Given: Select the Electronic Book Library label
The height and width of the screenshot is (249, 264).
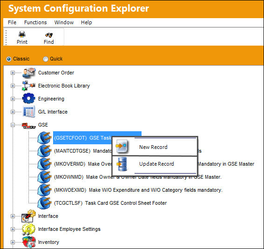Looking at the screenshot, I should [64, 86].
